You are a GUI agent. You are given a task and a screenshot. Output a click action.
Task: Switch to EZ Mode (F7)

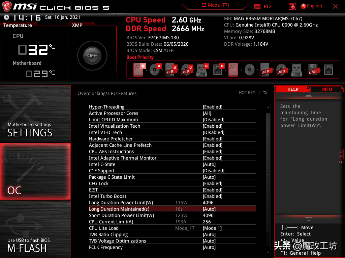[215, 5]
